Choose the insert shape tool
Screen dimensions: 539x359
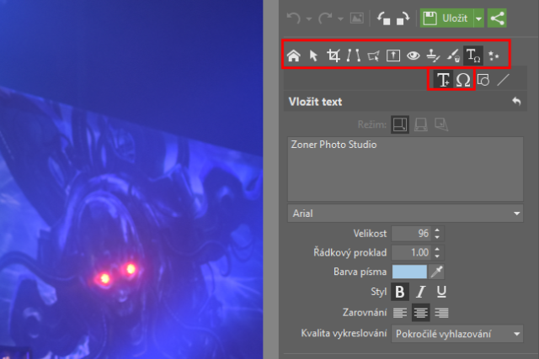point(483,80)
